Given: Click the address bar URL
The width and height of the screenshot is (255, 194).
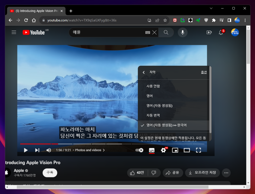Looking at the screenshot, I should click(x=82, y=20).
